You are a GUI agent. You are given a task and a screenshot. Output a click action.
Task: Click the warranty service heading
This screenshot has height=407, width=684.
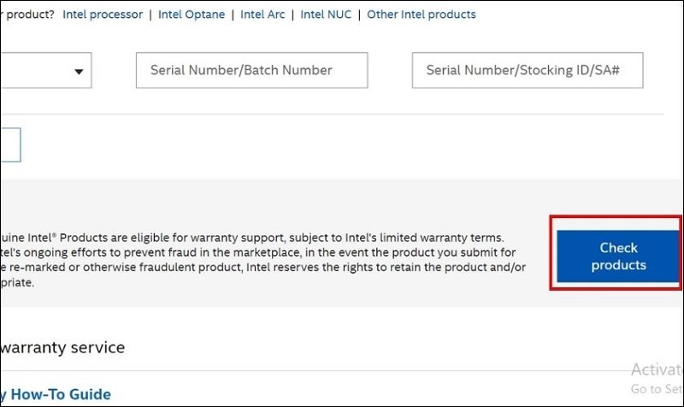[x=62, y=347]
